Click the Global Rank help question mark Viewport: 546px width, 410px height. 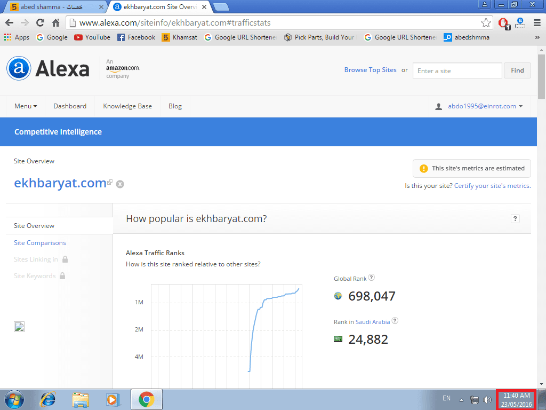372,278
